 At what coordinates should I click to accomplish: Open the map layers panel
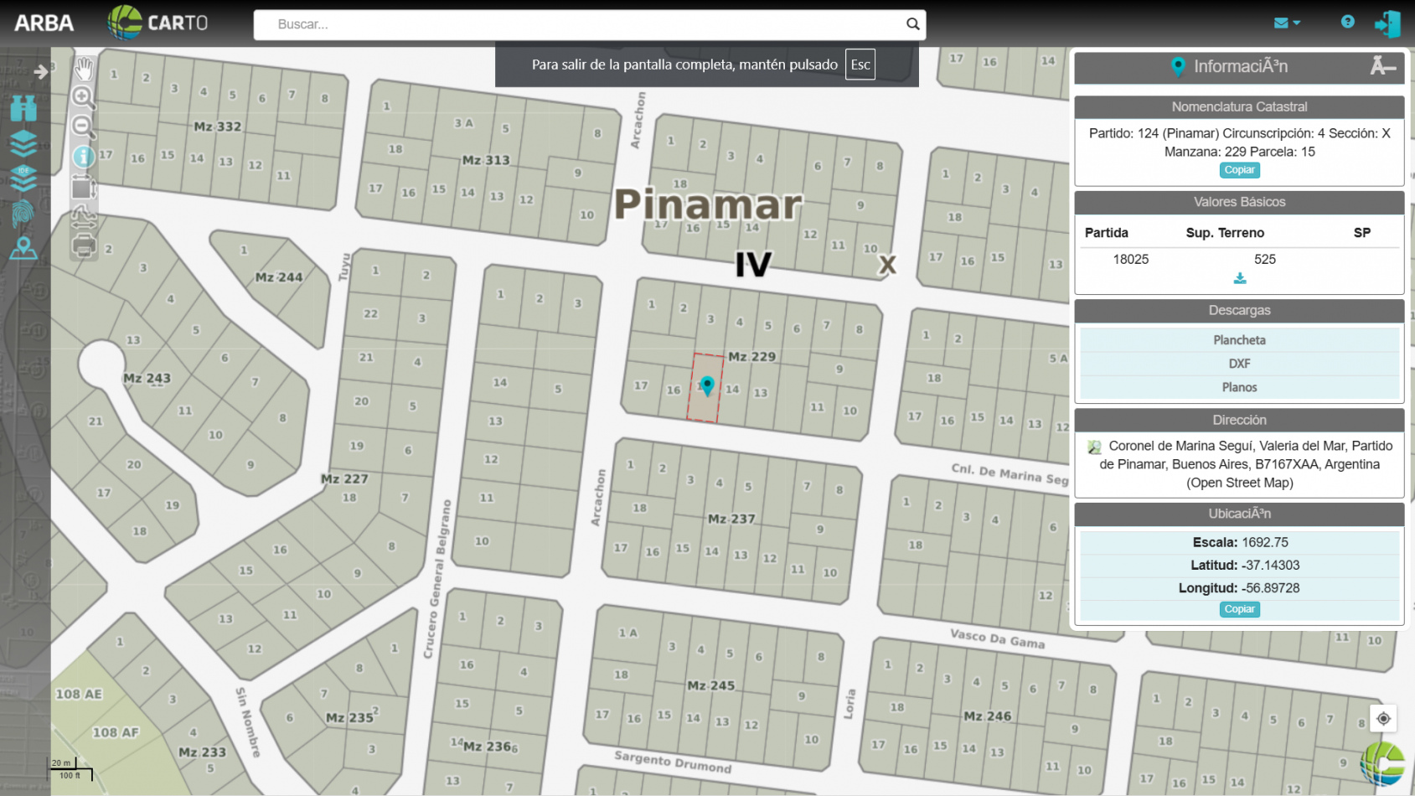[x=23, y=143]
